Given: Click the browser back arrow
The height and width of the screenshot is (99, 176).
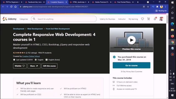Looking at the screenshot, I should [3, 7].
